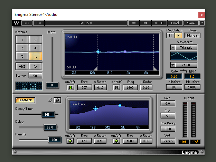The height and width of the screenshot is (162, 216).
Task: Click the Waves logo icon
Action: pos(17,23)
